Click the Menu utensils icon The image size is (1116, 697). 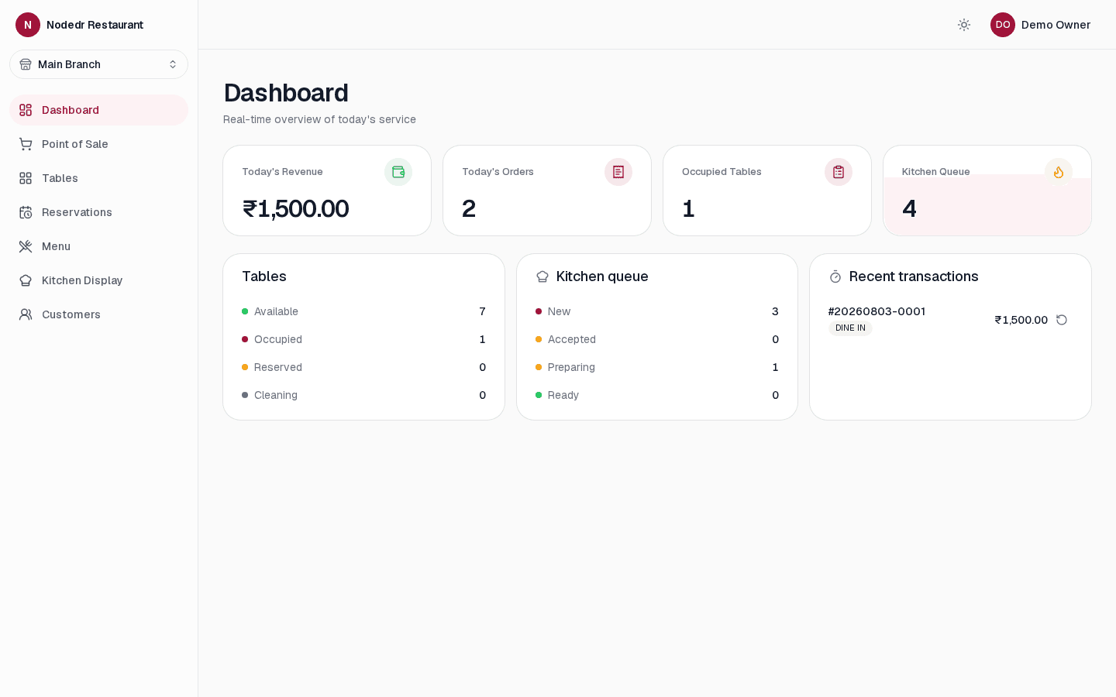coord(26,246)
